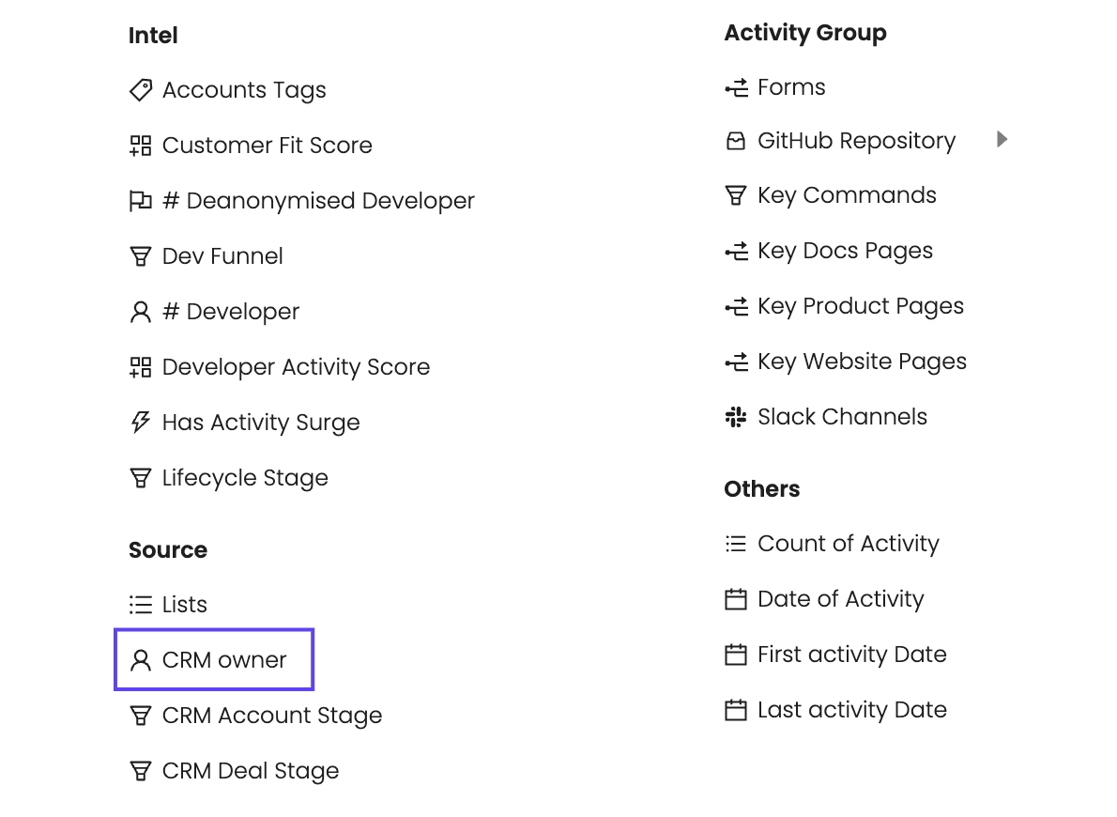Expand the GitHub Repository submenu arrow
1117x817 pixels.
coord(1002,140)
